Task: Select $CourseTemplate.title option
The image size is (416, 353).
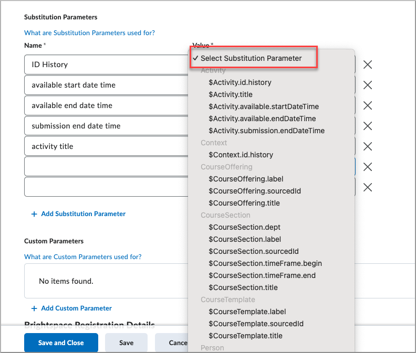Action: coord(245,336)
